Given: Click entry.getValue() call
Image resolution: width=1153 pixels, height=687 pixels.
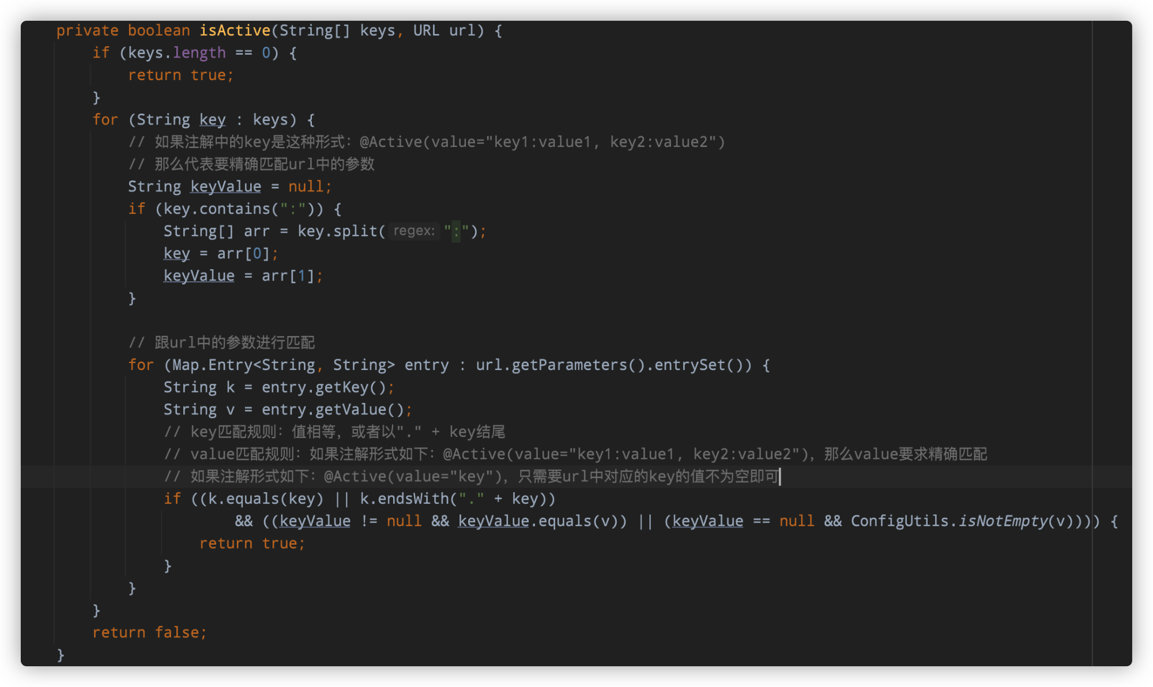Looking at the screenshot, I should [x=333, y=410].
